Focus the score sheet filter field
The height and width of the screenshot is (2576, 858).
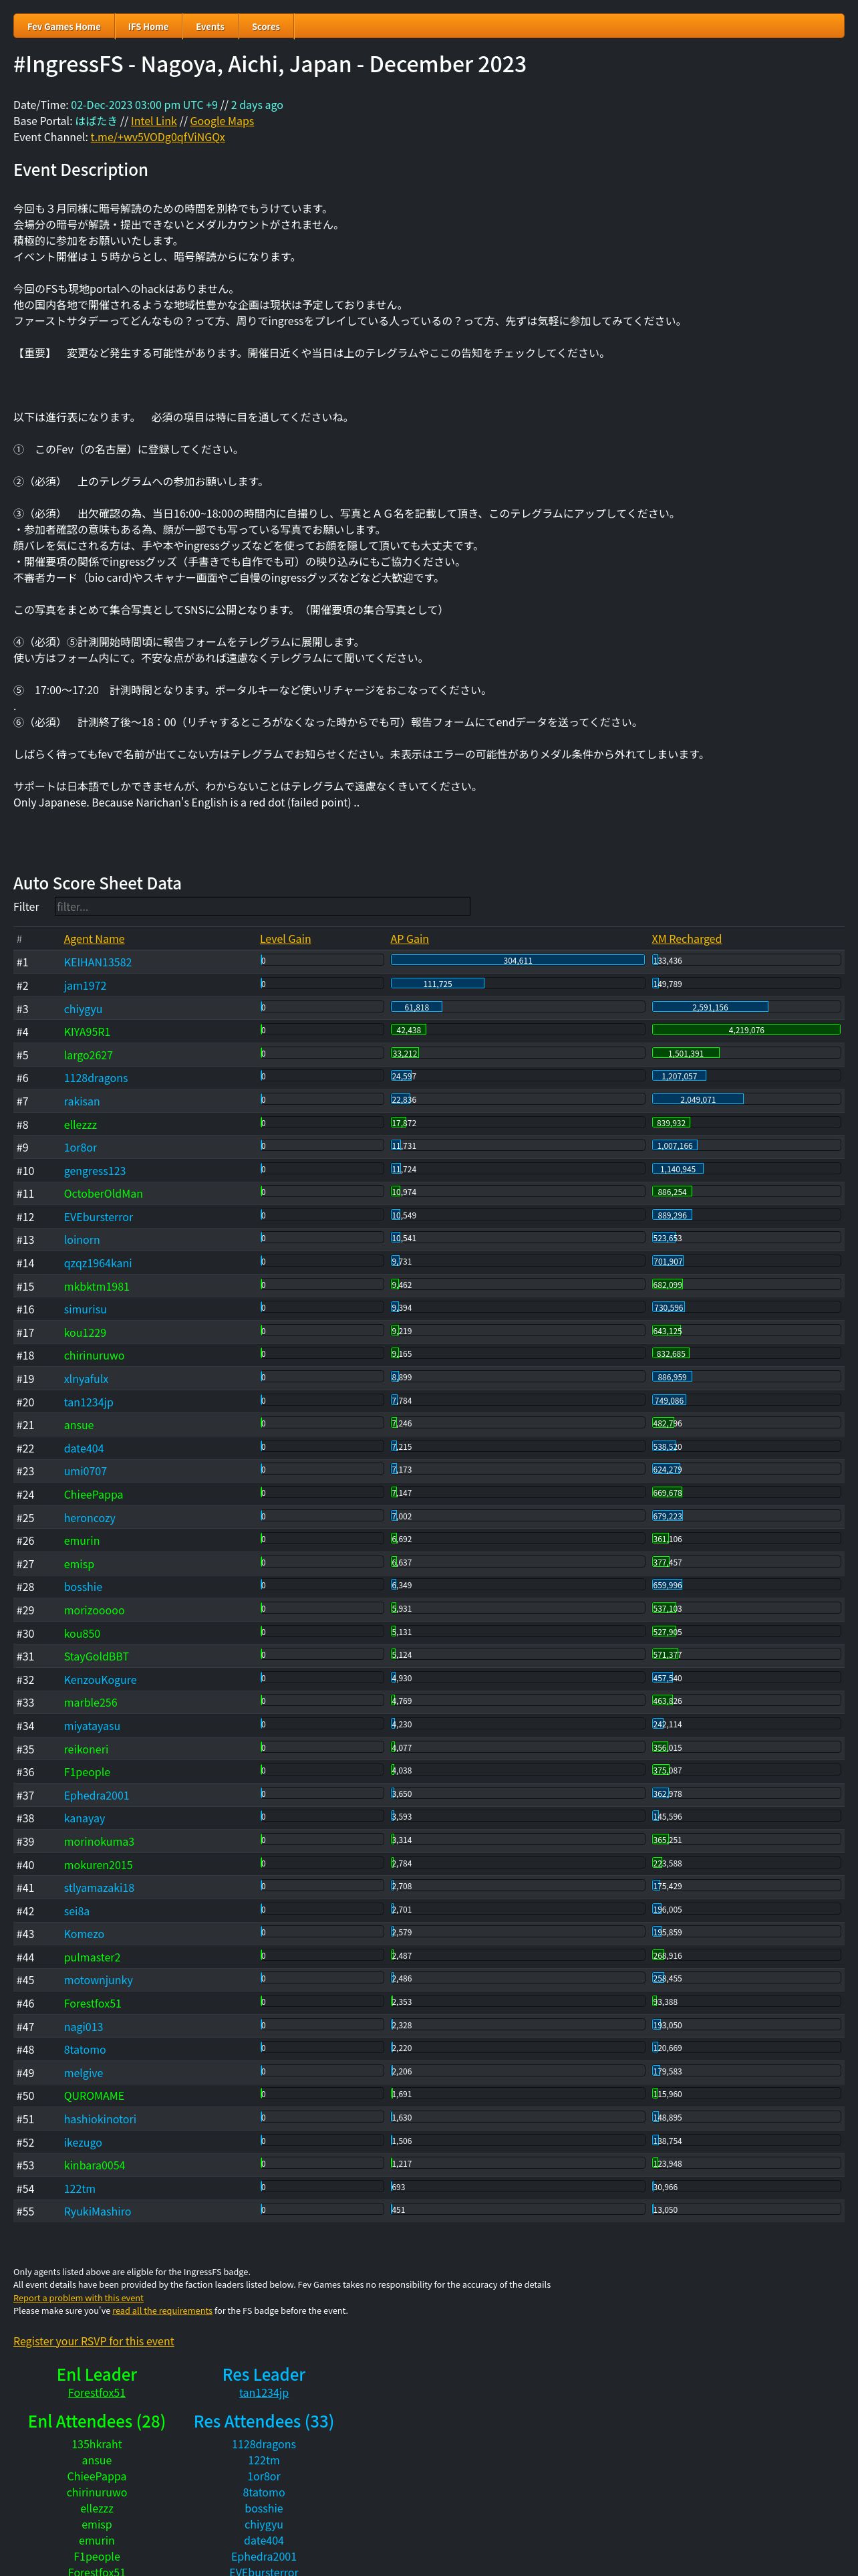pyautogui.click(x=262, y=906)
